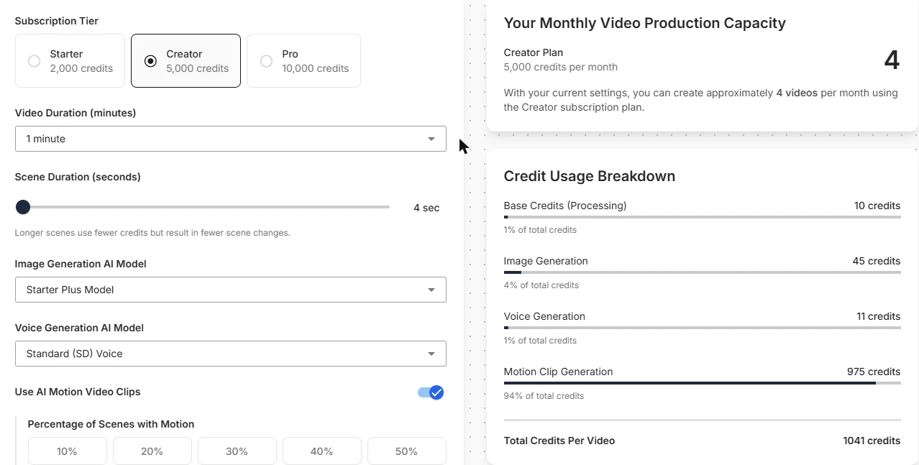Open the Voice Generation AI Model dropdown
The width and height of the screenshot is (919, 465).
pos(230,354)
